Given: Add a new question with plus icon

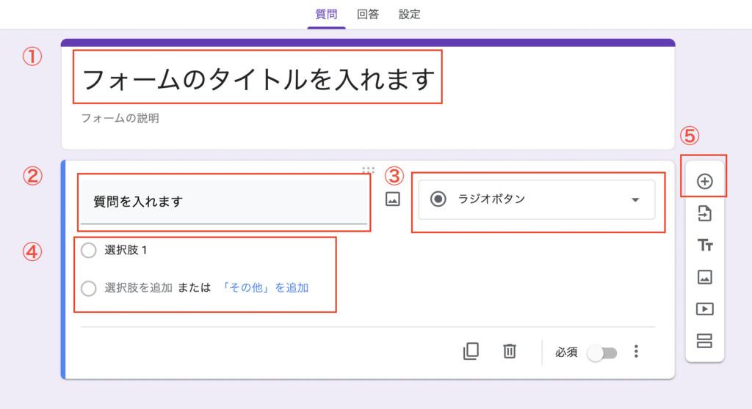Looking at the screenshot, I should pos(704,182).
